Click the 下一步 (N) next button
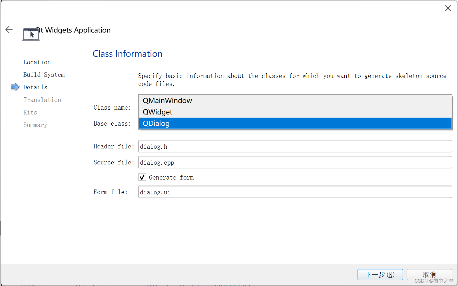The image size is (458, 286). click(380, 275)
